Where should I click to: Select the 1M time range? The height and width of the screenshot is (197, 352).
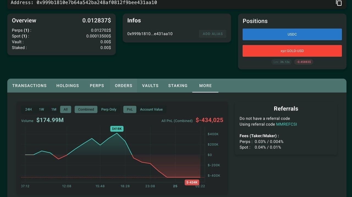[54, 109]
